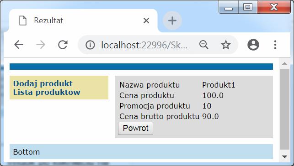Select the Rezultat tab
The image size is (294, 166).
[x=83, y=21]
